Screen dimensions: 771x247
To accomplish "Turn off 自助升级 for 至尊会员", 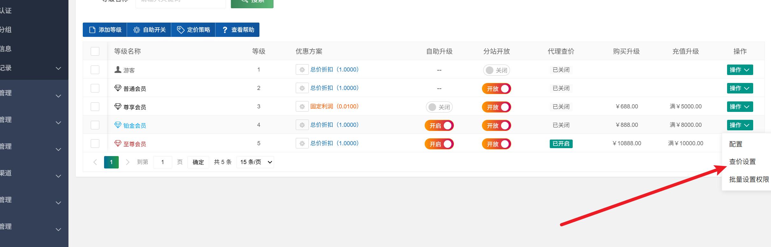I will pos(439,144).
